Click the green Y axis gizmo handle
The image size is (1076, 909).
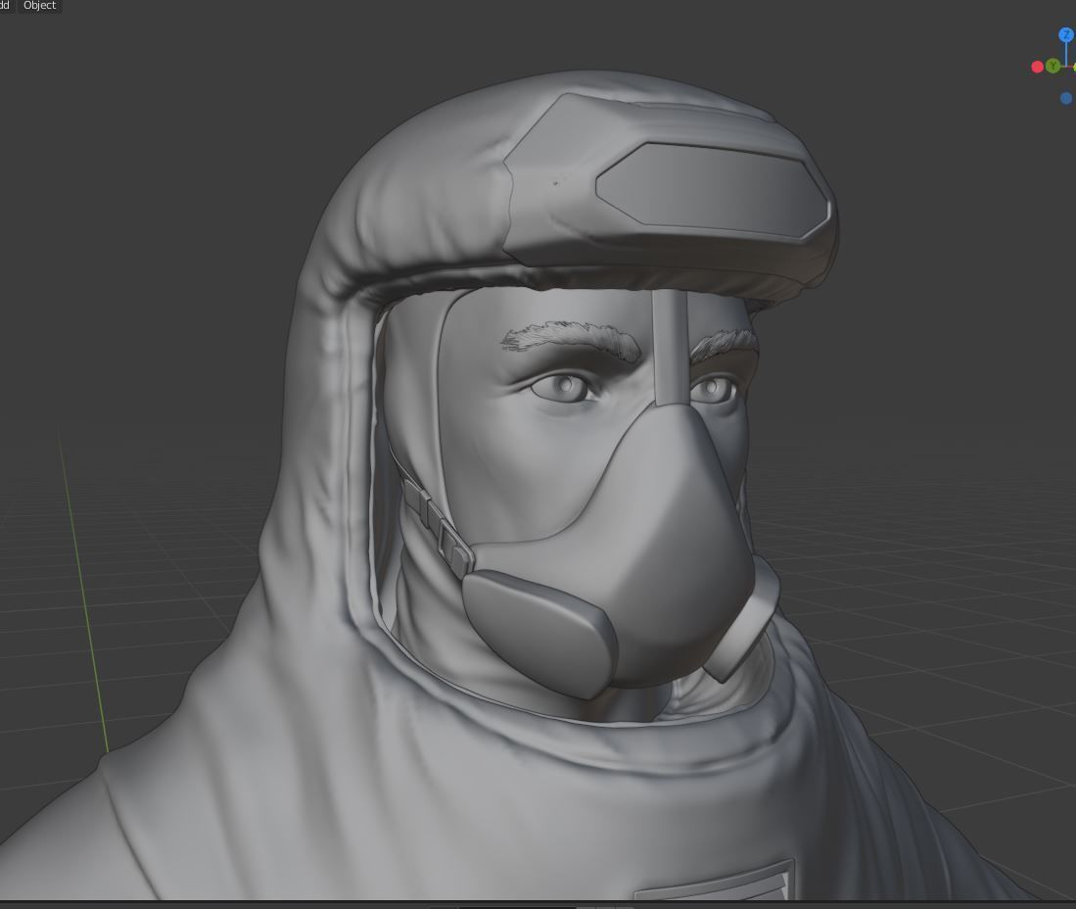[1053, 66]
